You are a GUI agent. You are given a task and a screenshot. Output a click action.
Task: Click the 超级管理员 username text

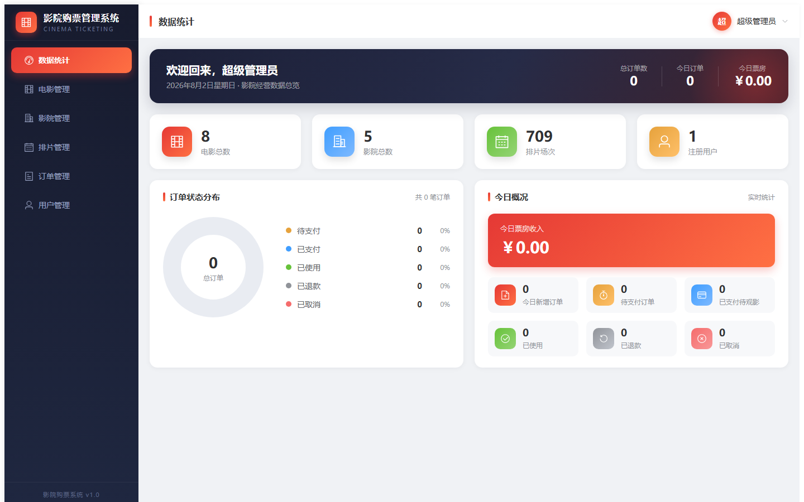point(756,21)
